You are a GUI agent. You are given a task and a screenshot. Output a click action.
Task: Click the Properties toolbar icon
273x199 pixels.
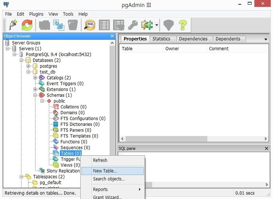[44, 25]
